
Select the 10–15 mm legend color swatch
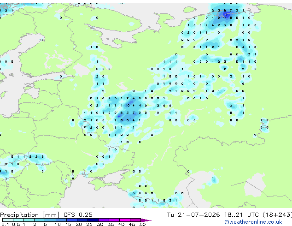61,220
